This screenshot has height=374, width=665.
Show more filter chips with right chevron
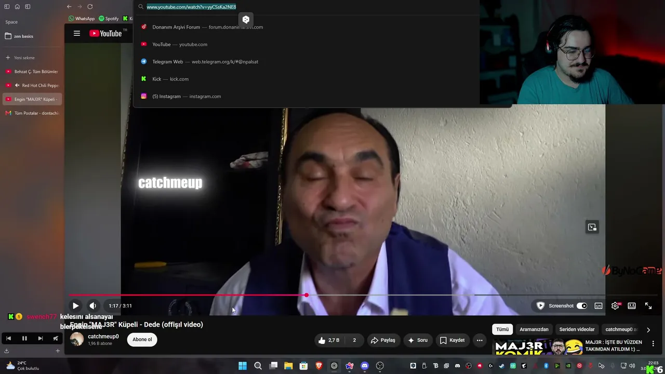point(648,330)
